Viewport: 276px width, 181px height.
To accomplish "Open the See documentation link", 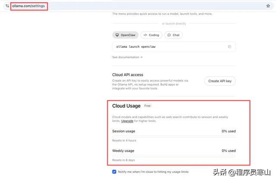I will (x=127, y=57).
